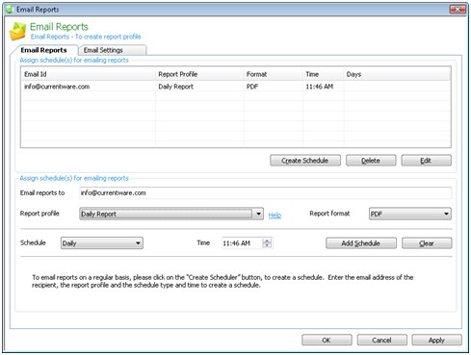This screenshot has height=355, width=471.
Task: Confirm with the OK button
Action: click(327, 340)
